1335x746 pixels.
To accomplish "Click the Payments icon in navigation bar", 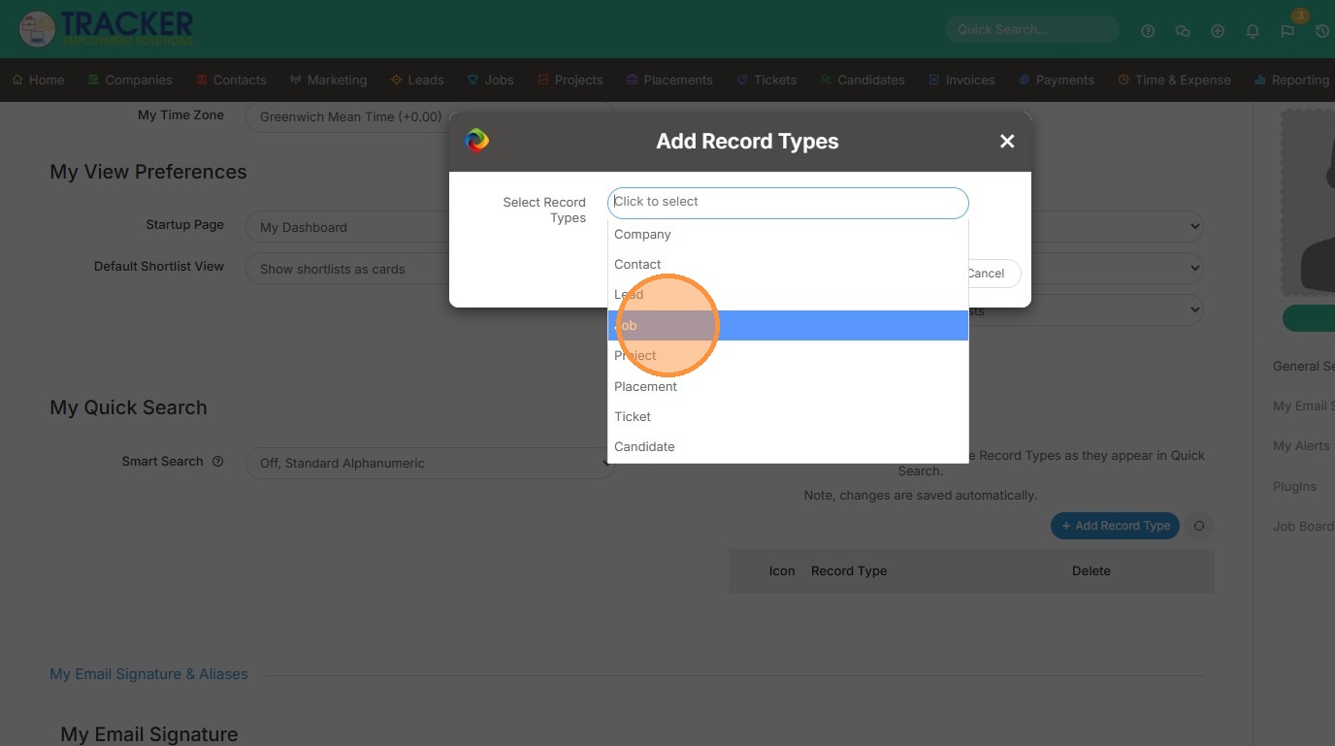I will 1024,80.
